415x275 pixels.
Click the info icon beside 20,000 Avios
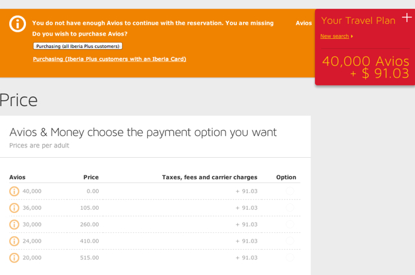coord(14,258)
